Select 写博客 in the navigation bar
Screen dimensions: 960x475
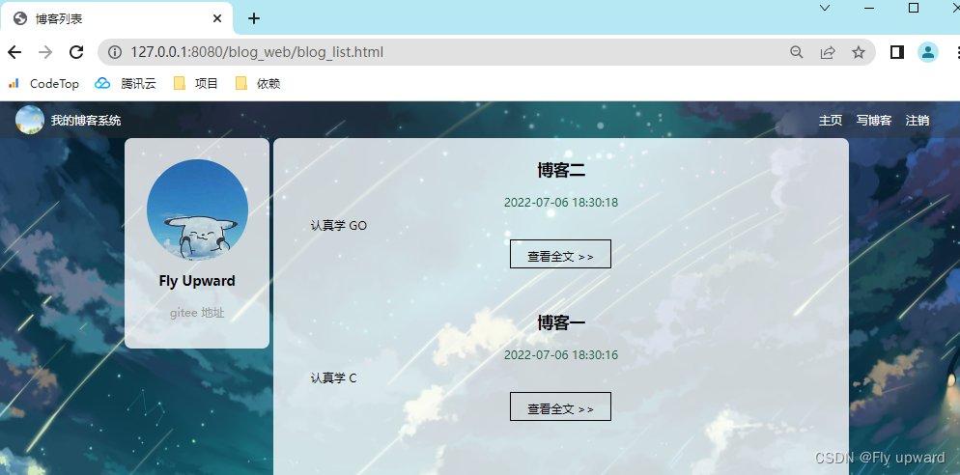click(874, 121)
